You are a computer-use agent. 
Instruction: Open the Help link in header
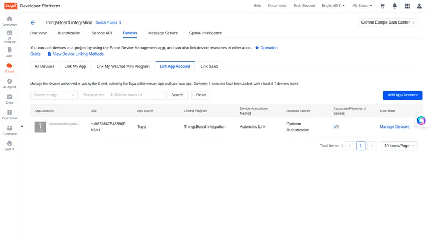(257, 6)
